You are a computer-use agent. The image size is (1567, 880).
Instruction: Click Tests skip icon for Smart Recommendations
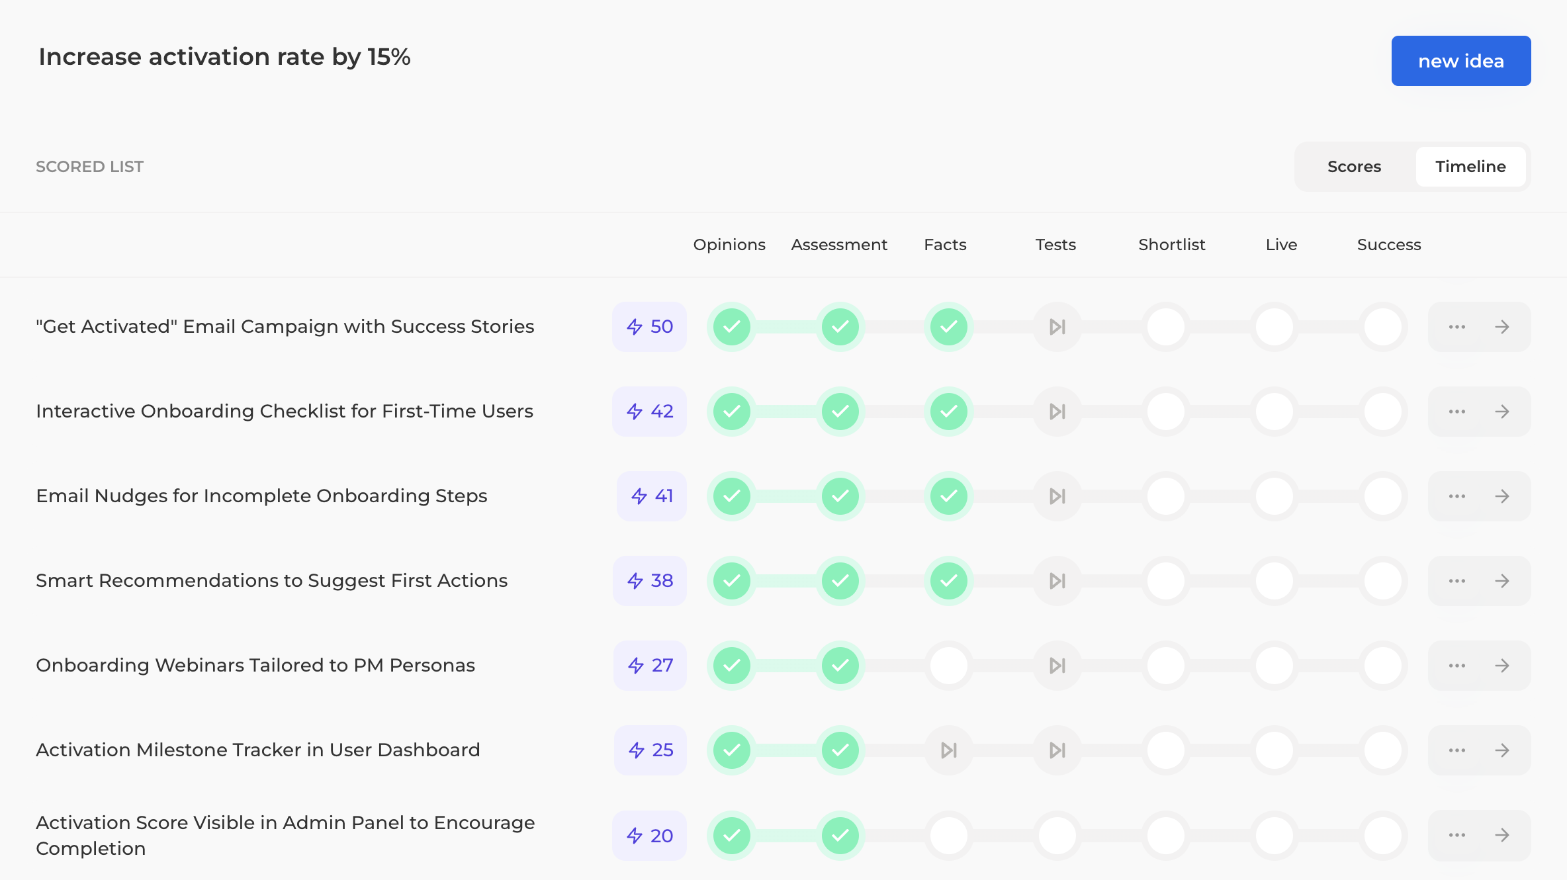[1057, 581]
